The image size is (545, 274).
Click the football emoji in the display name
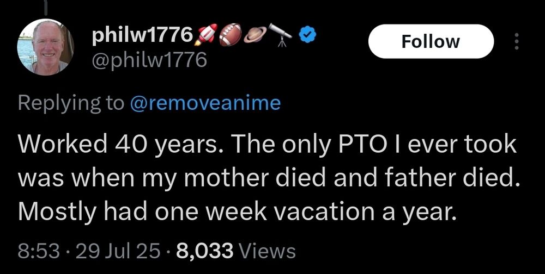tap(229, 35)
